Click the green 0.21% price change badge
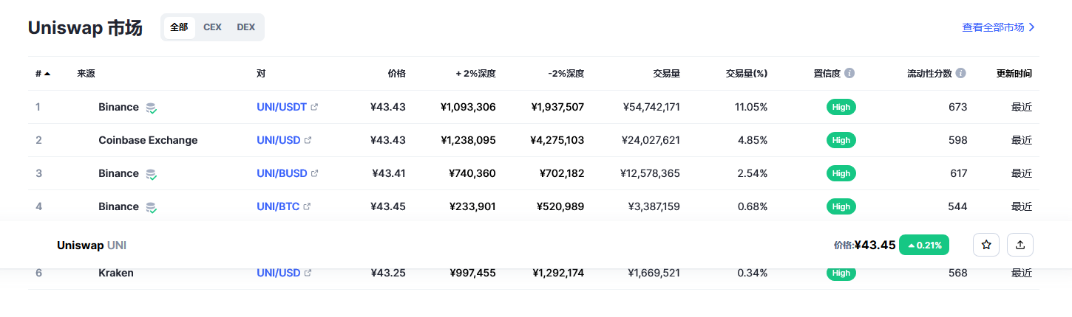The width and height of the screenshot is (1072, 317). [924, 245]
